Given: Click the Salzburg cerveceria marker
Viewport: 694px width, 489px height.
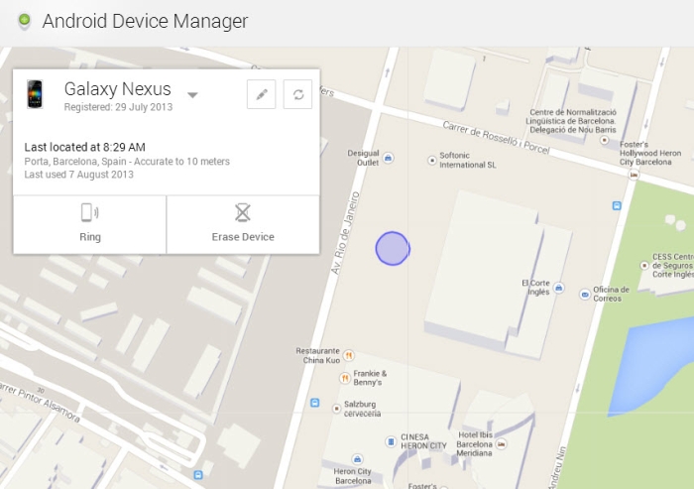Looking at the screenshot, I should (337, 409).
